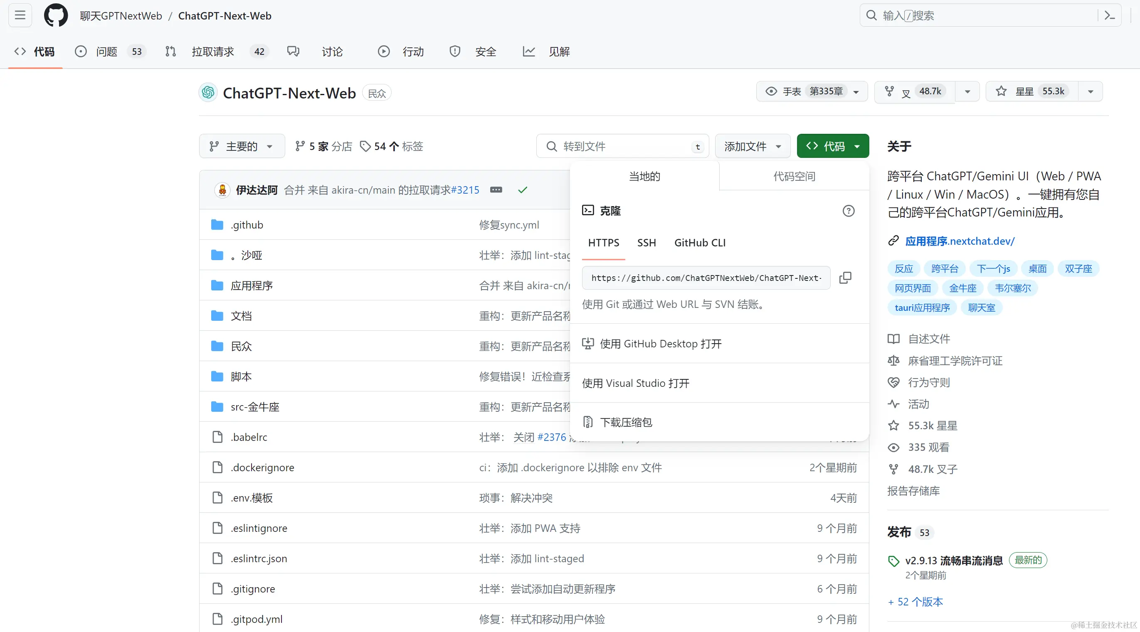Click the 5 家分店 branches link

point(323,146)
